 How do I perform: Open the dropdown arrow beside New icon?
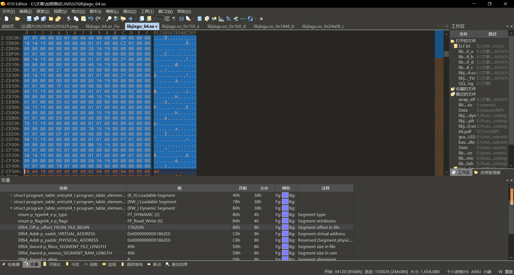click(x=12, y=19)
